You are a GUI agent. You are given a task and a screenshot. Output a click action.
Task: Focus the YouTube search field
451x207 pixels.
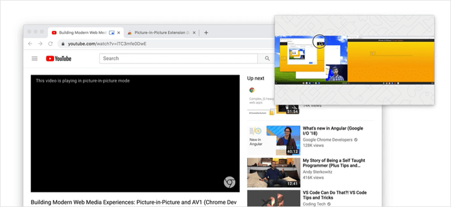(178, 59)
